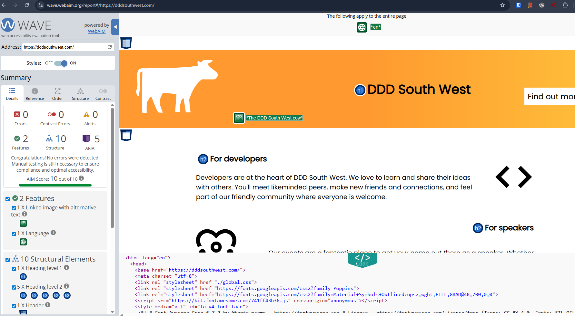575x316 pixels.
Task: Switch to the Structure tab
Action: tap(80, 94)
